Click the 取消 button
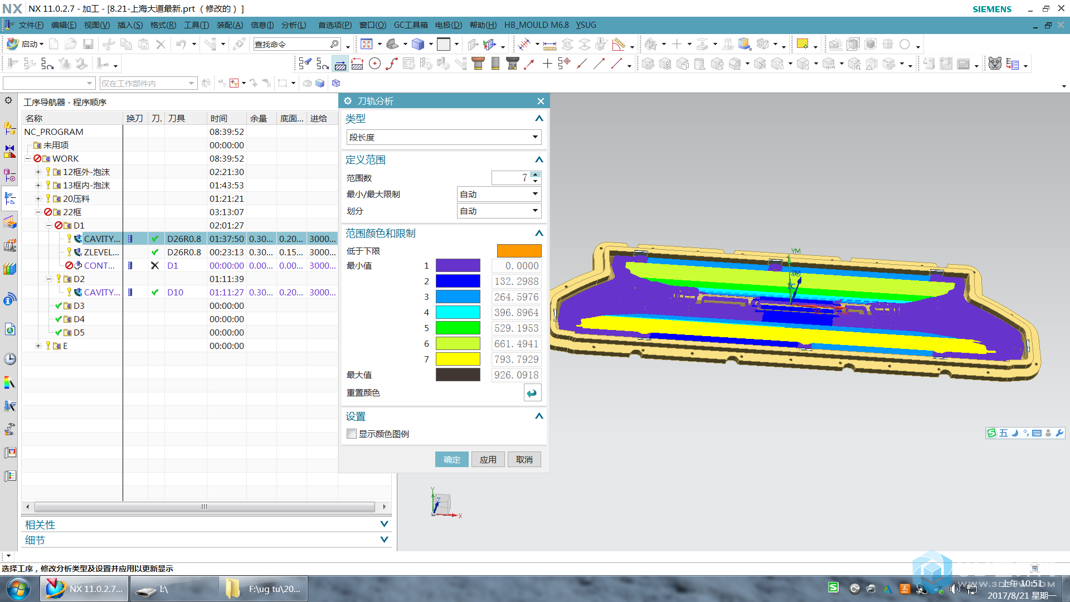Viewport: 1070px width, 602px height. (524, 459)
